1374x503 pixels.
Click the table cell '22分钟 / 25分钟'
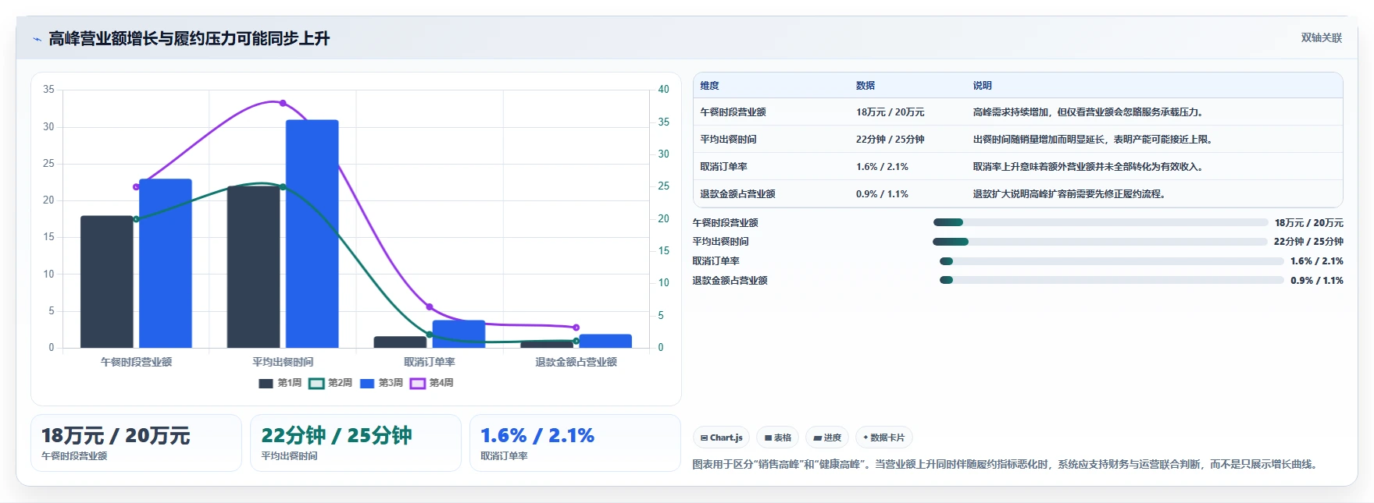pos(890,140)
